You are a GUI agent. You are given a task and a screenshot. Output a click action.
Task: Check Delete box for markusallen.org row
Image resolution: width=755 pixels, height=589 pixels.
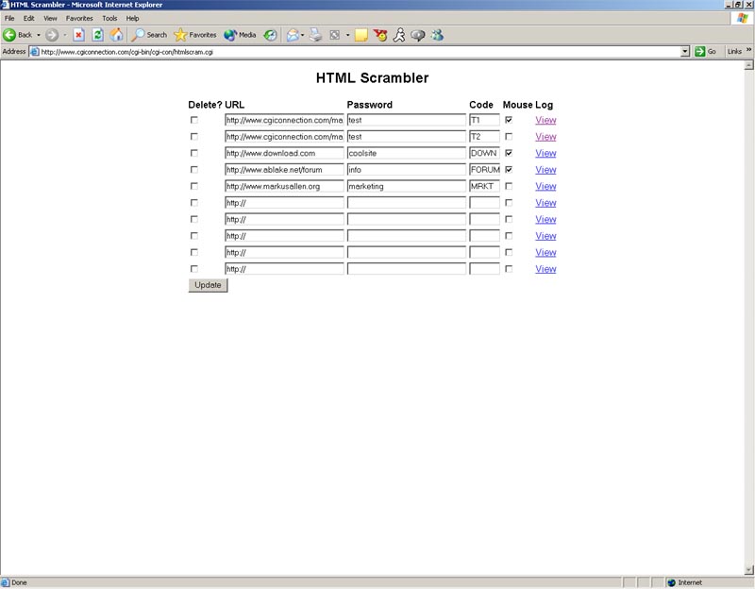click(194, 186)
